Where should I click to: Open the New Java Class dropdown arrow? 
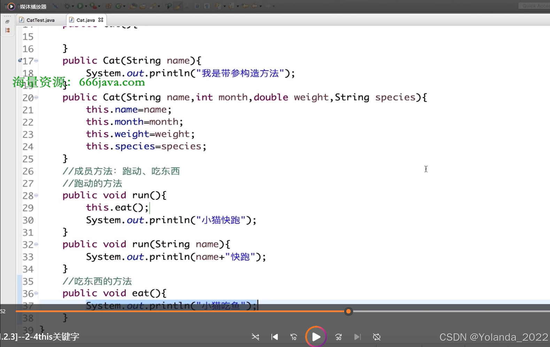coord(124,6)
